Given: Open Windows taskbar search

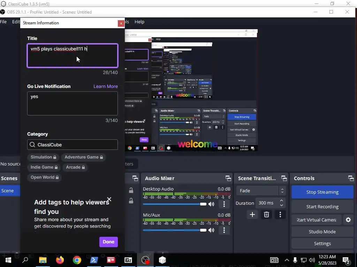Looking at the screenshot, I should 25,260.
